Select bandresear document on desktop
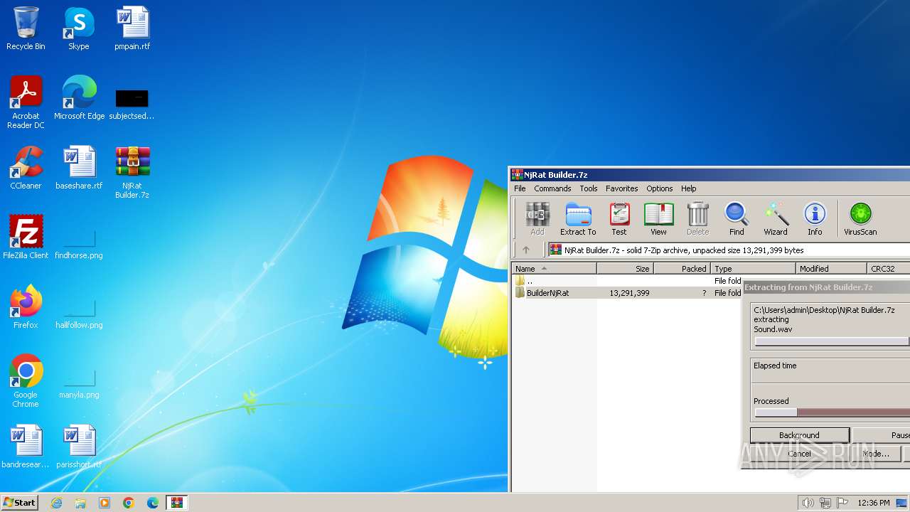 [26, 447]
